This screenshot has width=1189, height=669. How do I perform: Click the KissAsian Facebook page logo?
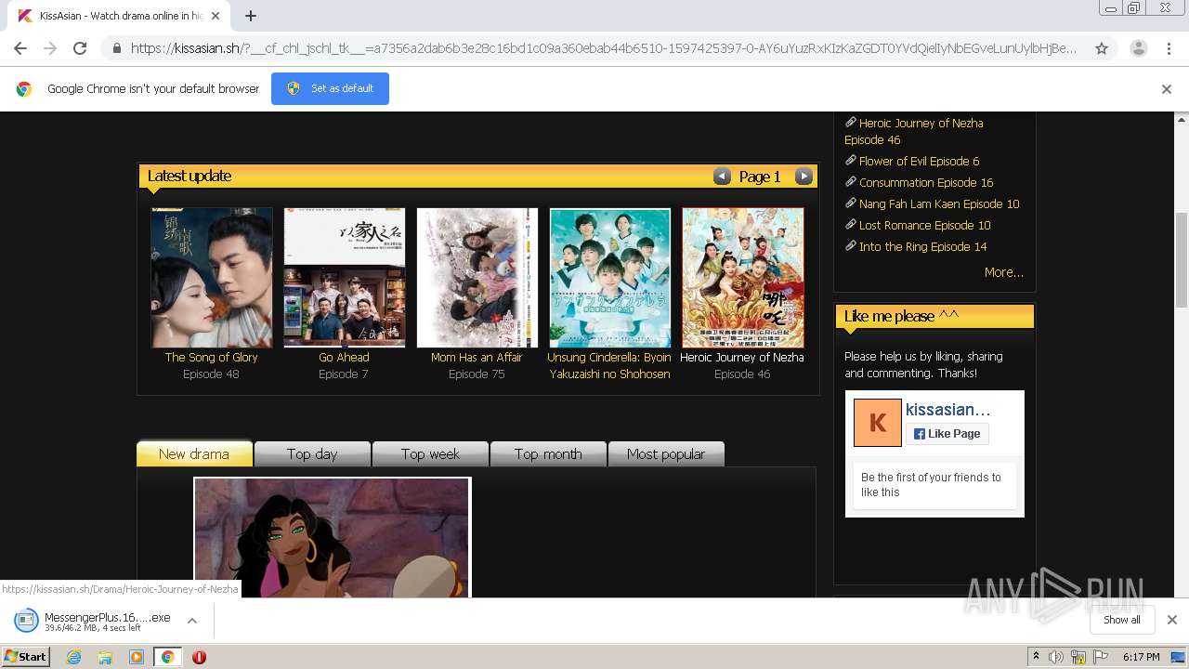(877, 423)
